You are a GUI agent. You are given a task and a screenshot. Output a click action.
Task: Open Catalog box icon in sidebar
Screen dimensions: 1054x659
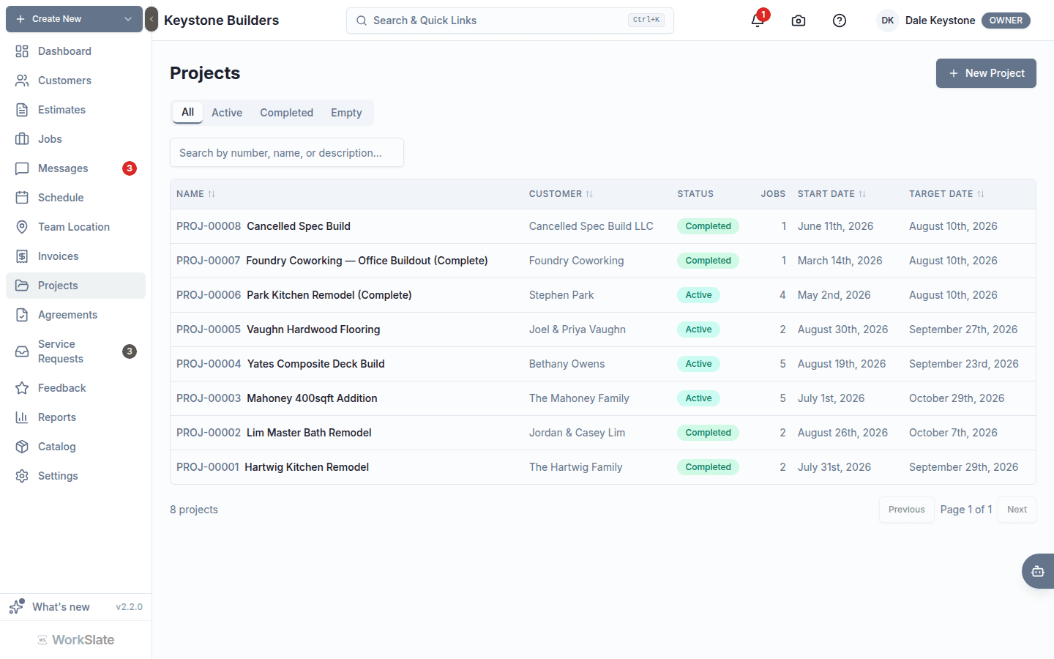click(22, 447)
